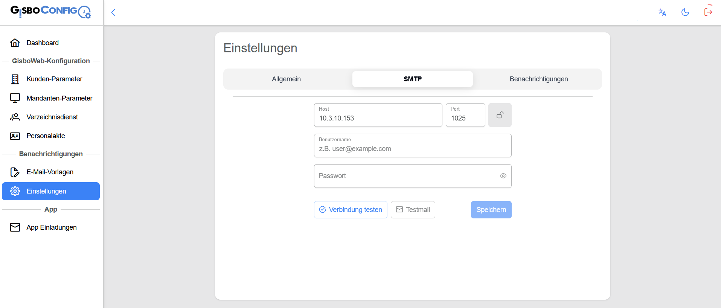Click the Kunden-Parameter building icon
Viewport: 721px width, 308px height.
pos(15,79)
